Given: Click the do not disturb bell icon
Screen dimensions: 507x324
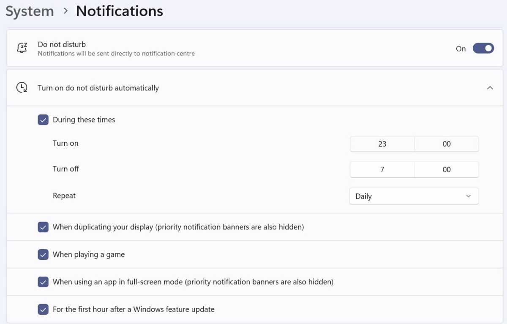Looking at the screenshot, I should (x=22, y=48).
